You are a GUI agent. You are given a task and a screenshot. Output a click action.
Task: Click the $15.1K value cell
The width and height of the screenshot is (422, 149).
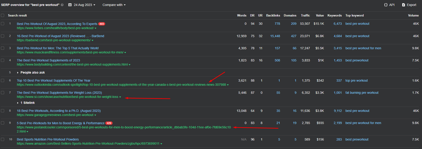click(x=319, y=24)
